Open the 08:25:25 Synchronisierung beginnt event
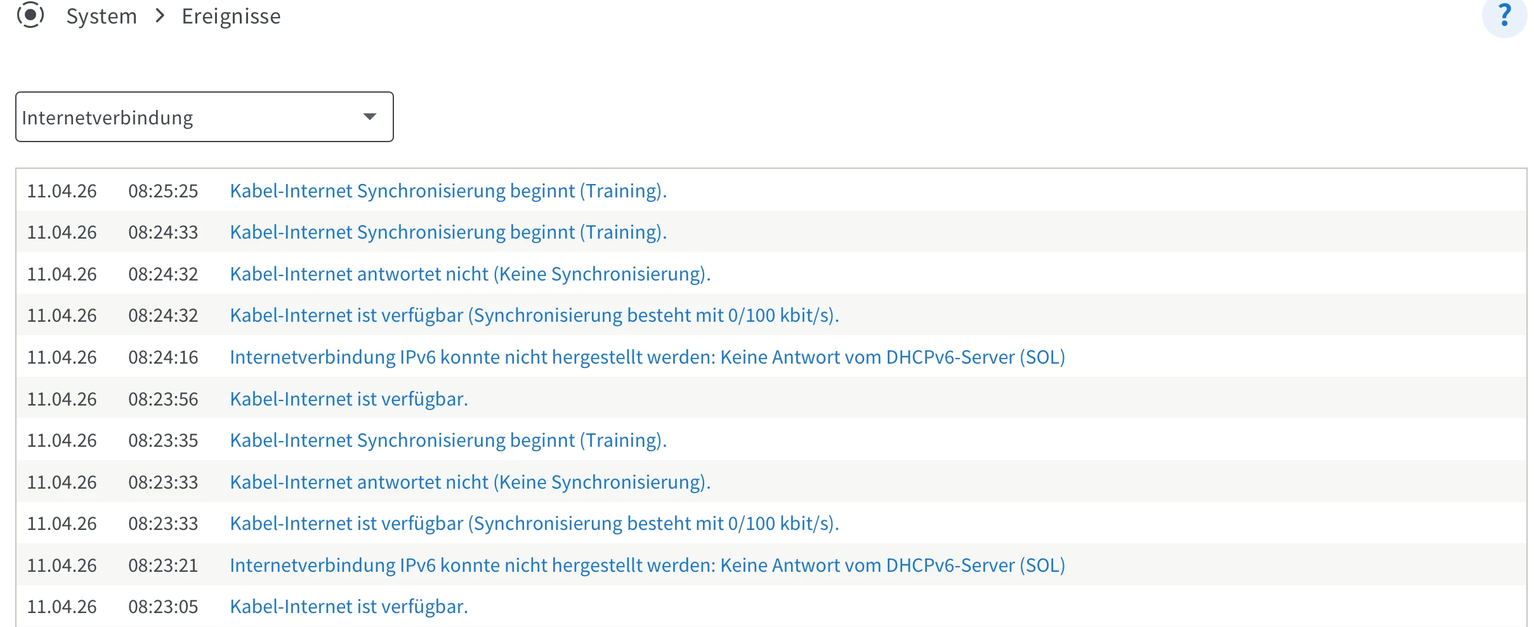 coord(448,191)
